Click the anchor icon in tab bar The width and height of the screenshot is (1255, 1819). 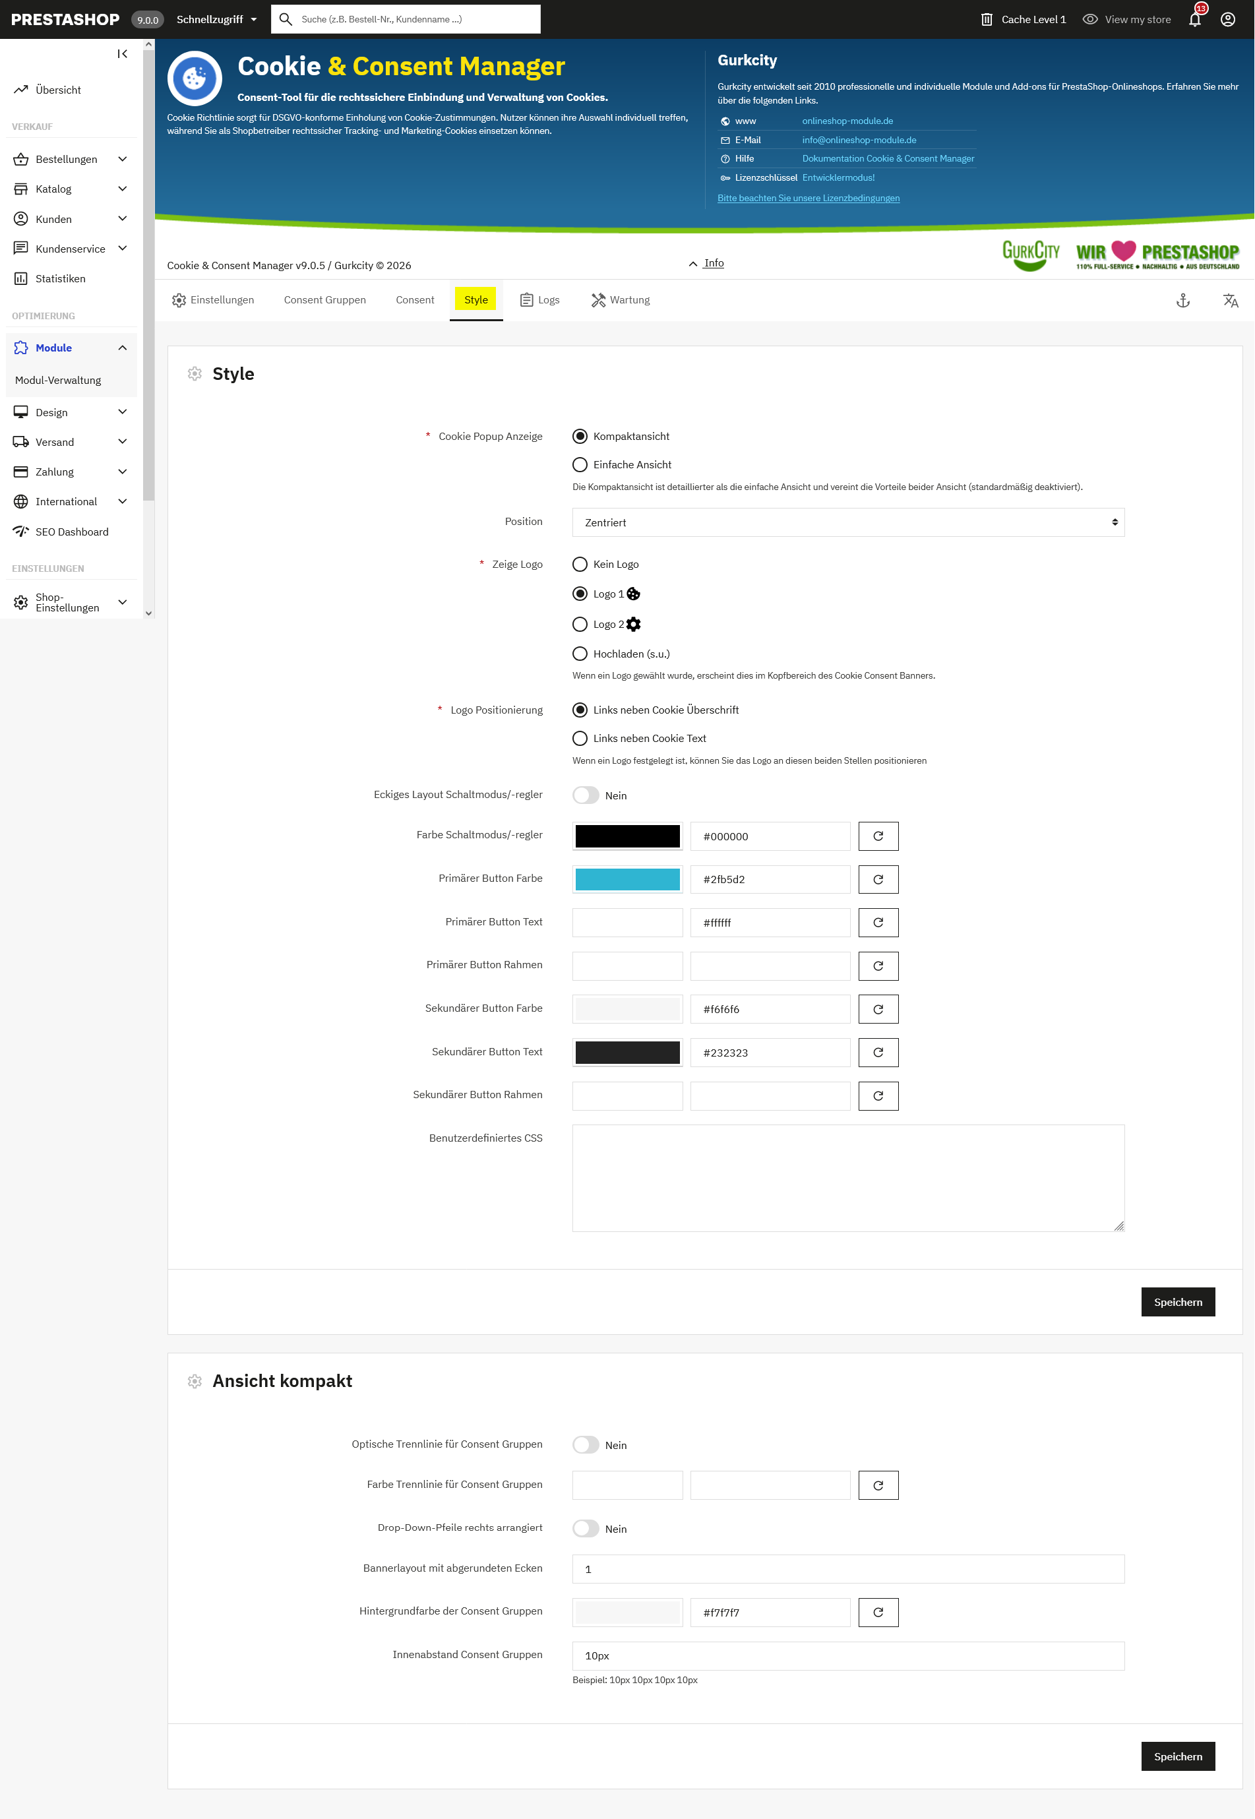(1182, 300)
